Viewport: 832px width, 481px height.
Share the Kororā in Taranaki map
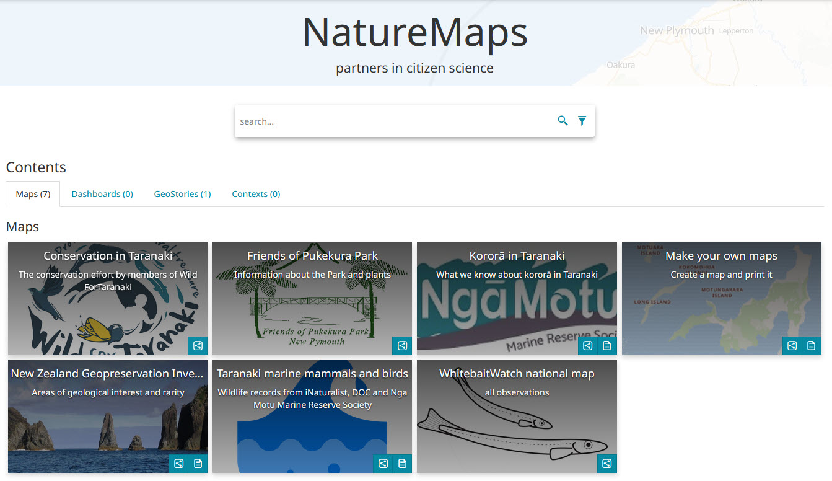tap(588, 346)
